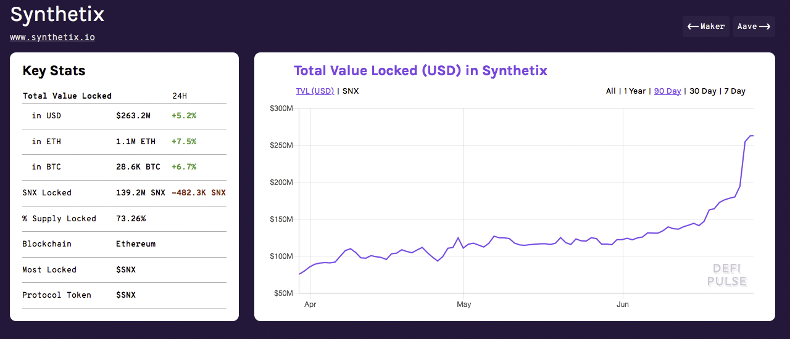Screen dimensions: 790x339
Task: Click the $250M axis label
Action: (x=281, y=145)
